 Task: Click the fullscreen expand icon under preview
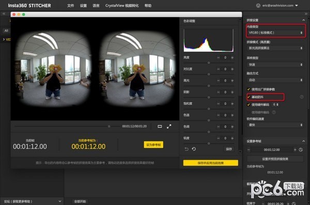(x=169, y=127)
